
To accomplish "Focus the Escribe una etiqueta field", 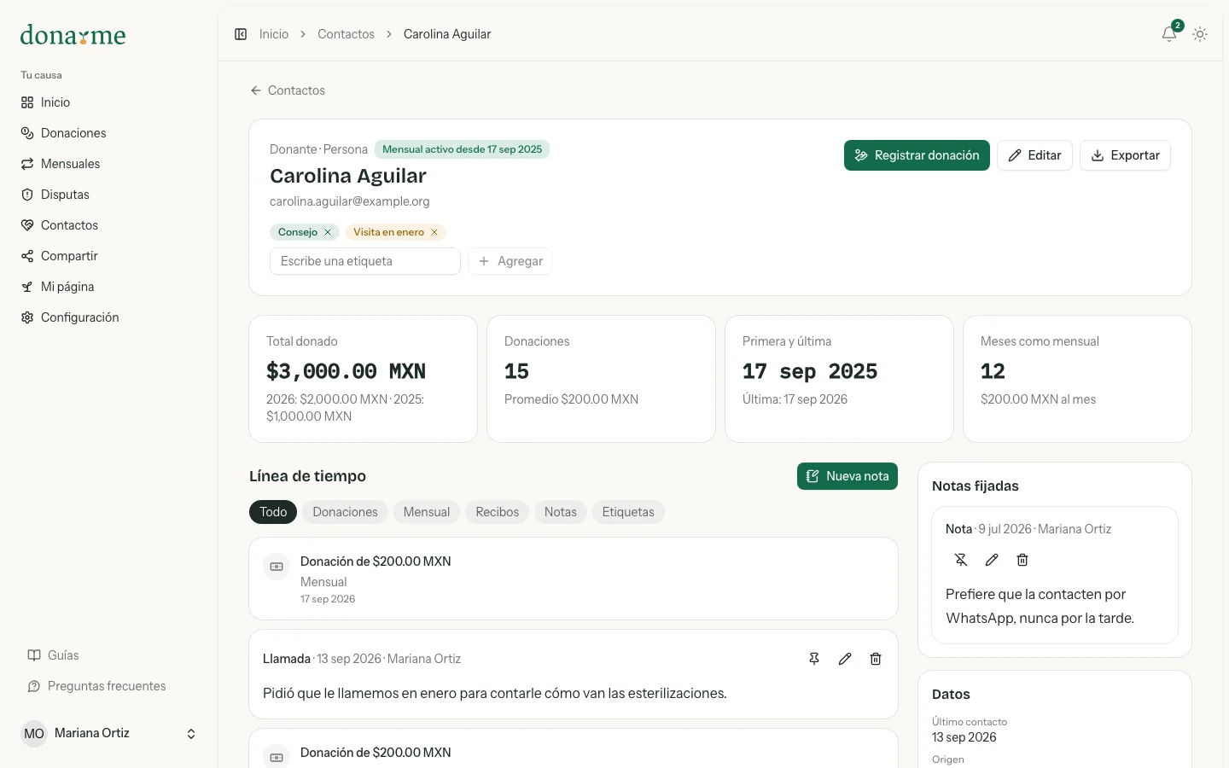I will 365,261.
